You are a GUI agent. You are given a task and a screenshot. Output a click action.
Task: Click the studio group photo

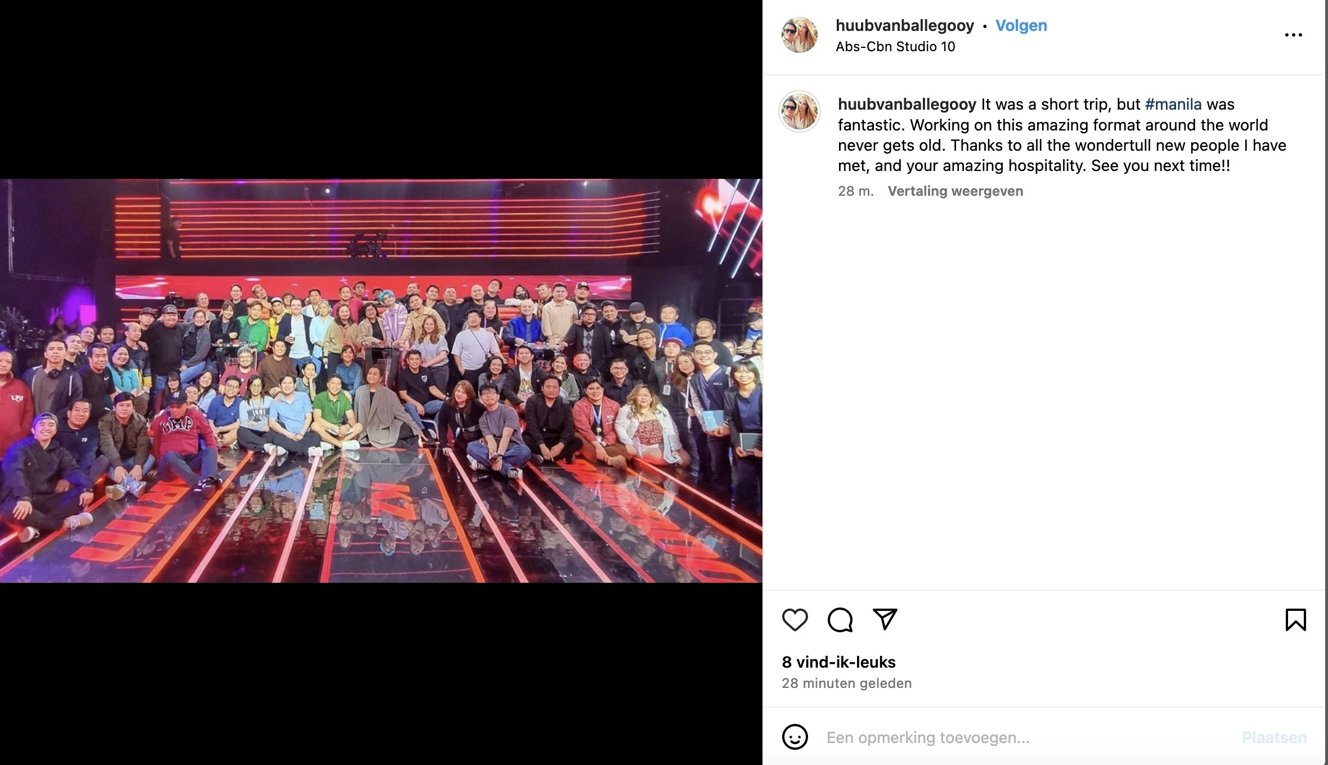point(381,381)
